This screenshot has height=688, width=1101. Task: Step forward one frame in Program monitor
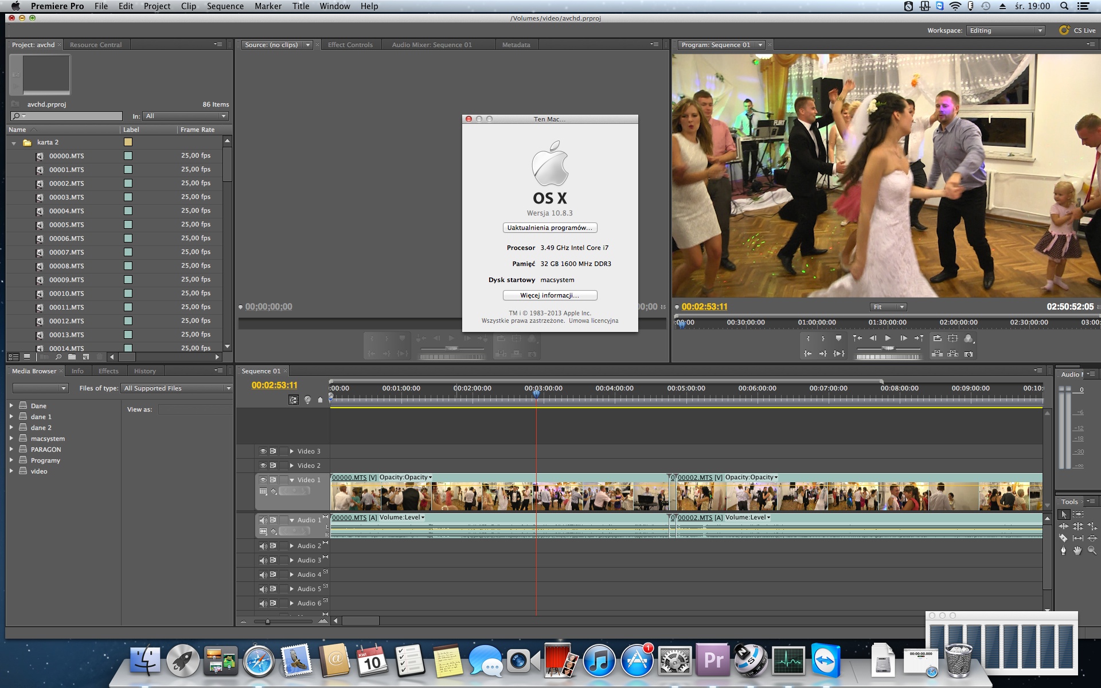click(x=903, y=338)
